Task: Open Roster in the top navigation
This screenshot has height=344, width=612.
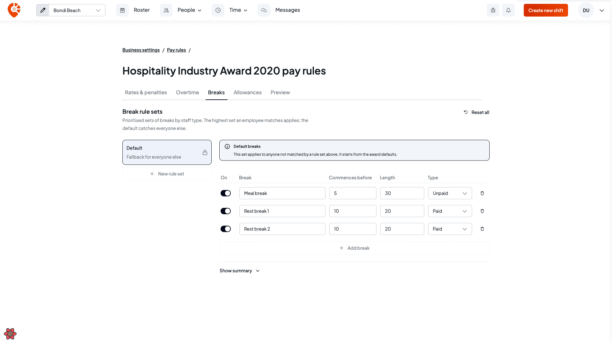Action: click(x=142, y=10)
